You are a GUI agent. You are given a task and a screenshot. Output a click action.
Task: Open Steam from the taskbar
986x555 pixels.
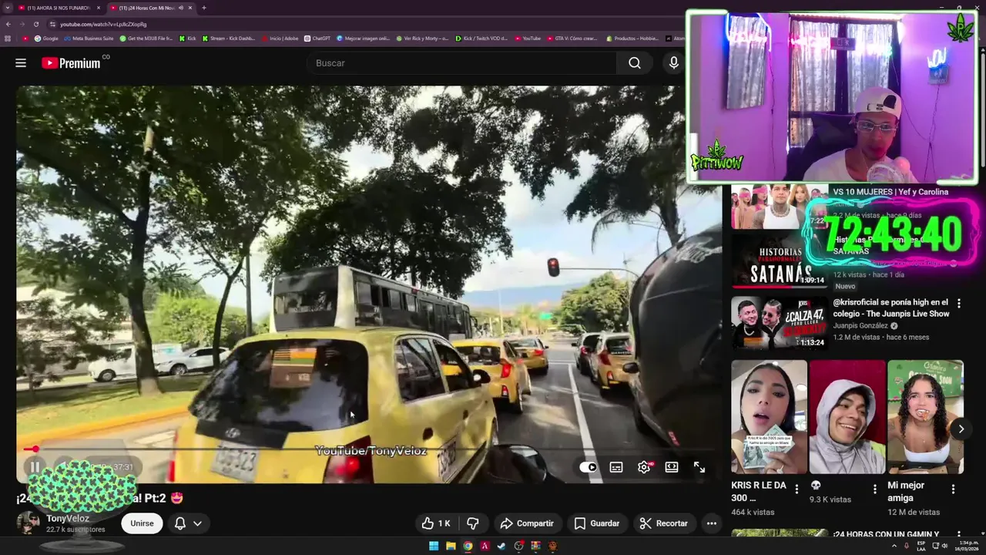pyautogui.click(x=501, y=546)
